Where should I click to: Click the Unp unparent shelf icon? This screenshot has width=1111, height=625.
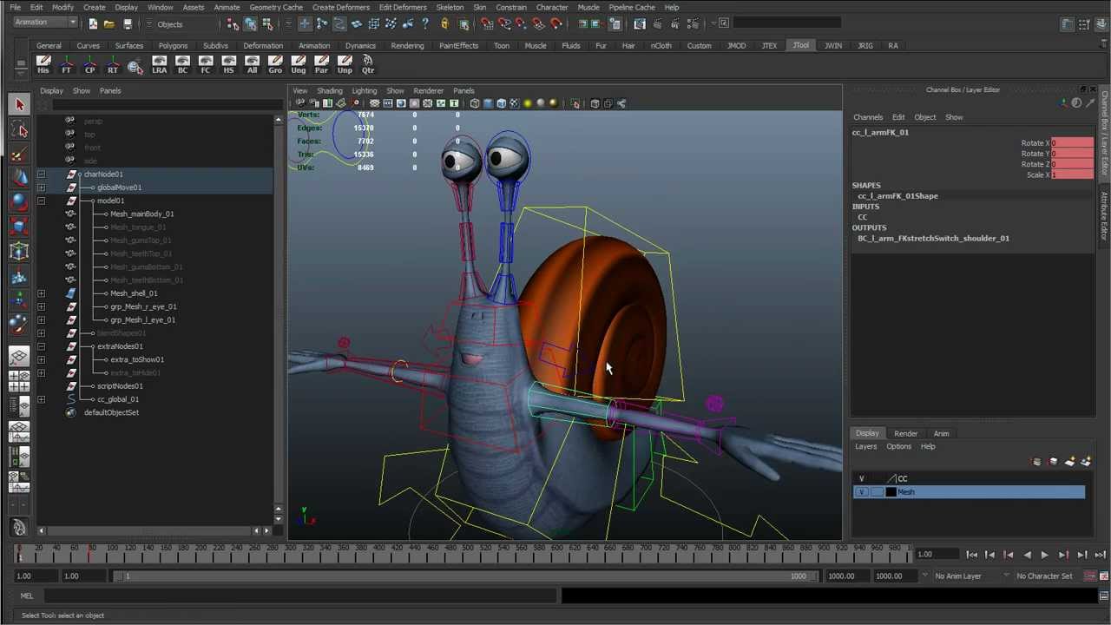point(345,64)
